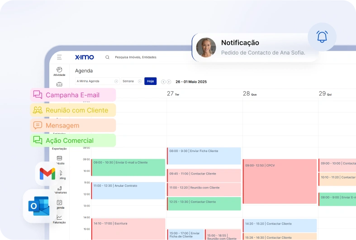Open the hamburger menu icon
356x240 pixels.
59,57
